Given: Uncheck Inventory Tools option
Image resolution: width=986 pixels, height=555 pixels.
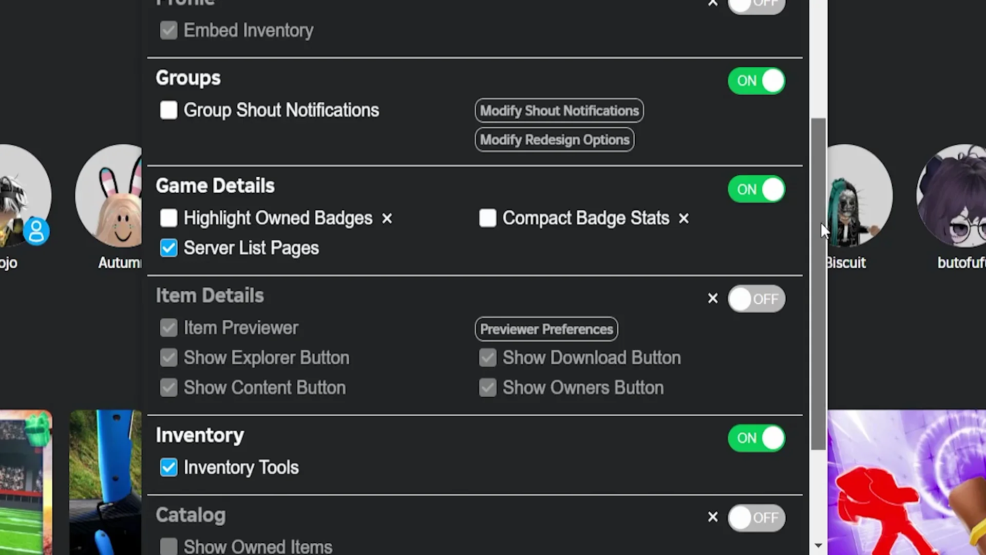Looking at the screenshot, I should tap(168, 468).
